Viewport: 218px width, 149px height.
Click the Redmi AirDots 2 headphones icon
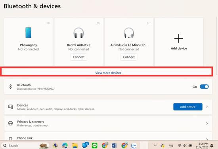78,33
